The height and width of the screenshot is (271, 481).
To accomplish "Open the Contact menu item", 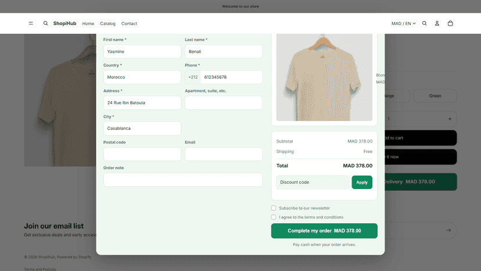I will tap(129, 24).
